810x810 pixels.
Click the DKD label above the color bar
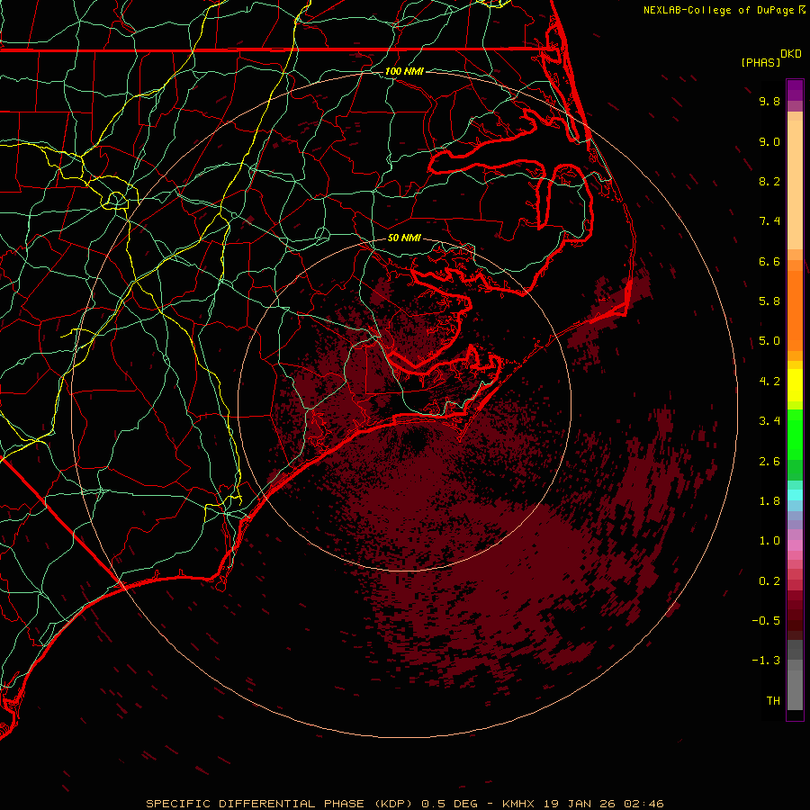(791, 54)
